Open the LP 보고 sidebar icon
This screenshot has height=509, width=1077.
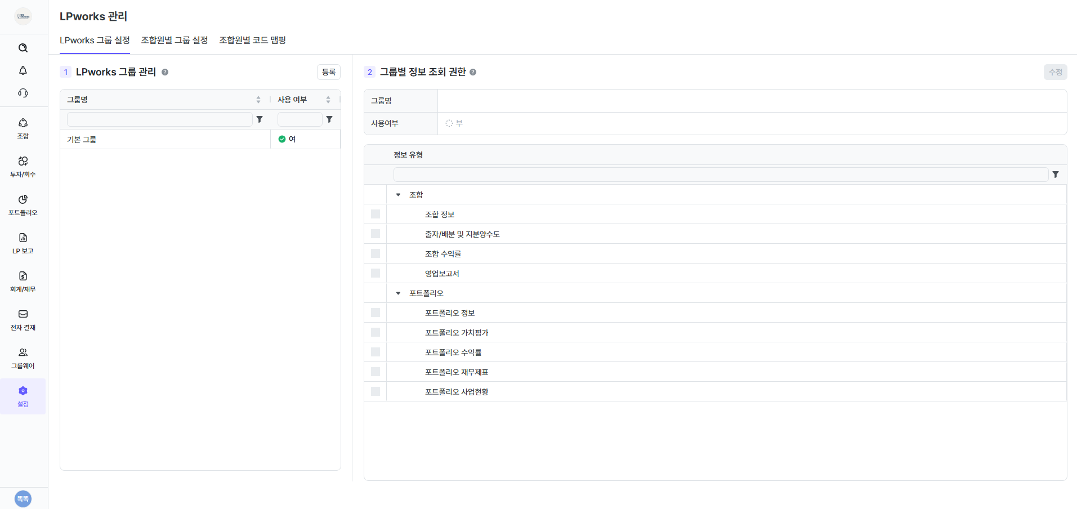pyautogui.click(x=23, y=243)
